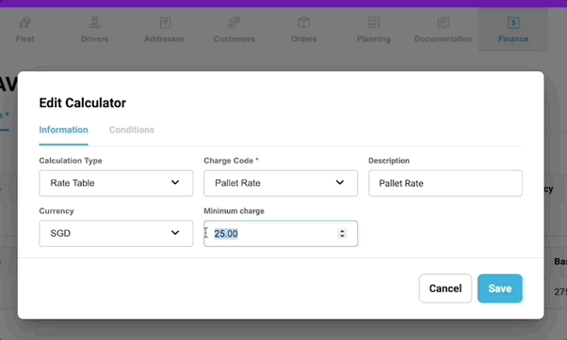Click the Edit Calculator title text

click(x=83, y=103)
